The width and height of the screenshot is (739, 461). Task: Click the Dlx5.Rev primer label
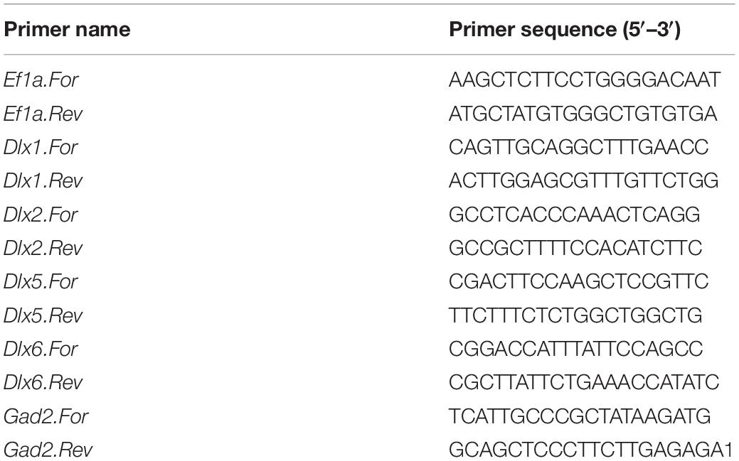[x=43, y=315]
